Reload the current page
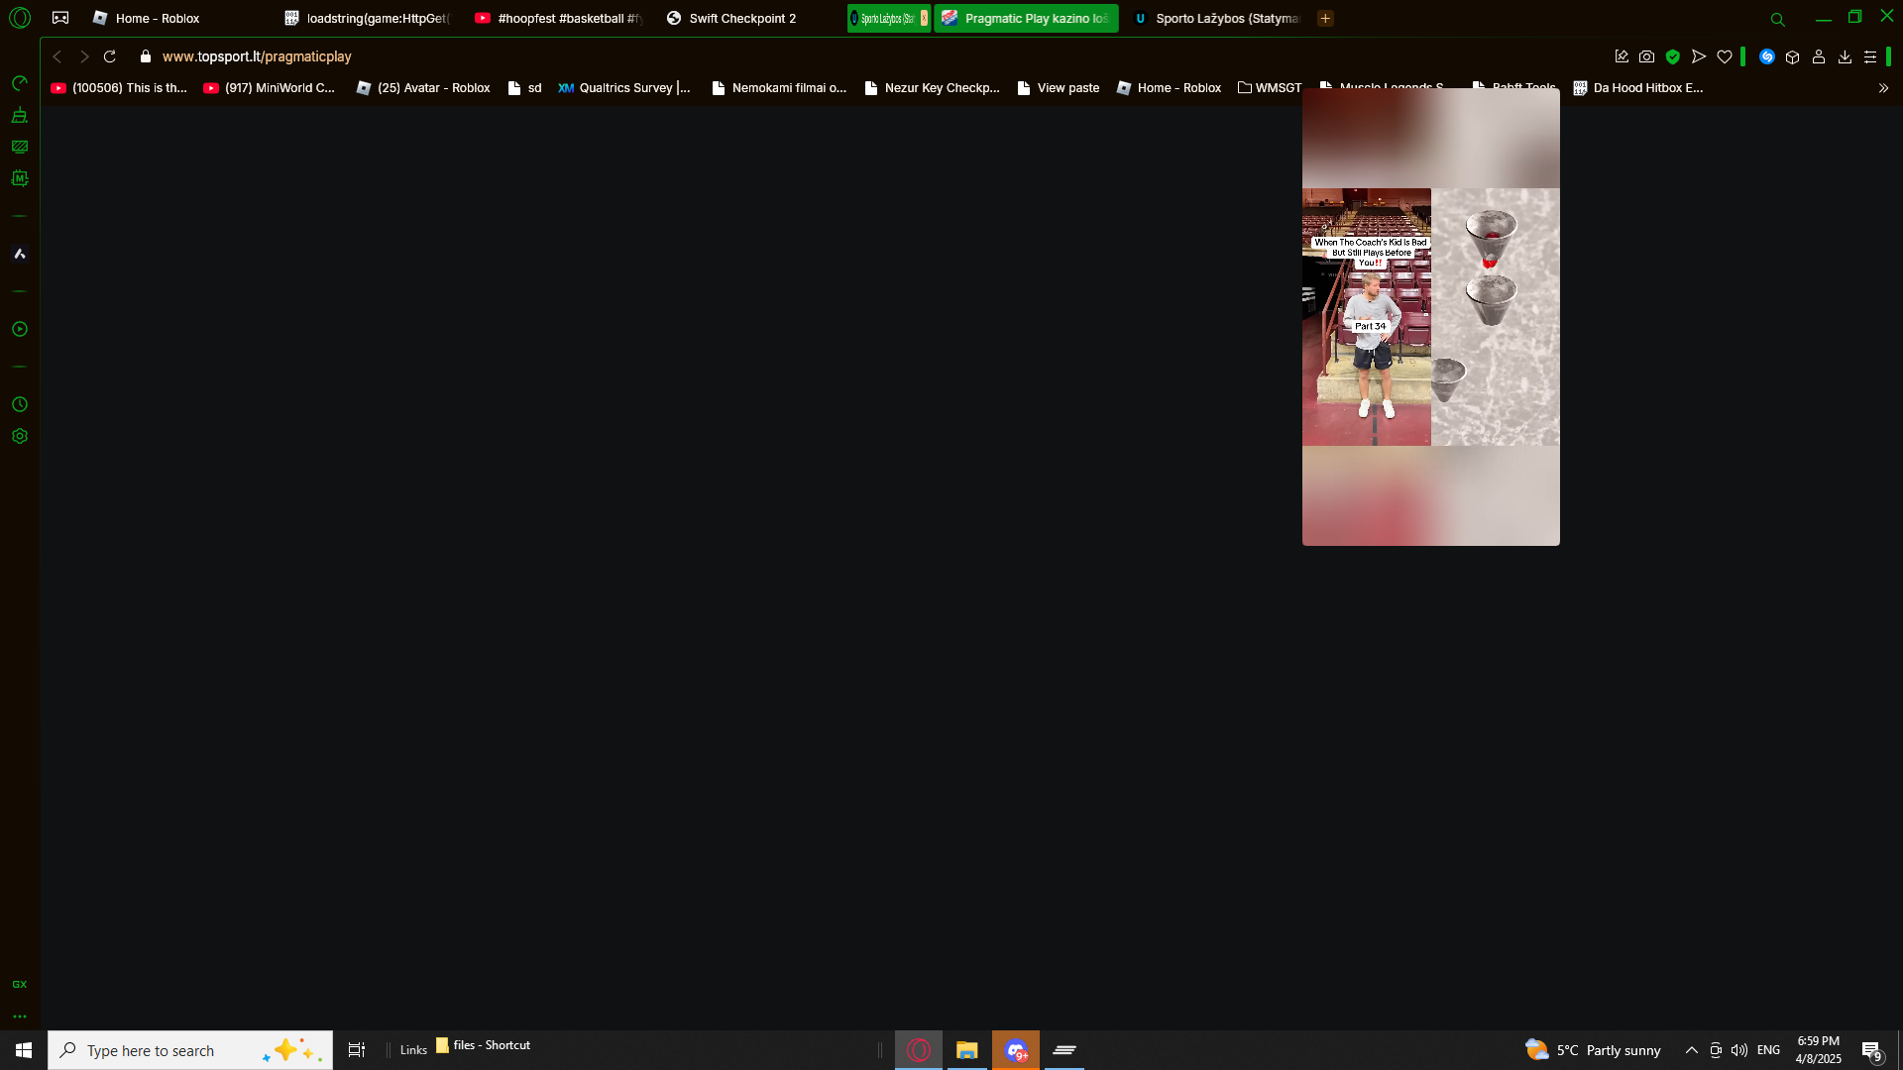 click(x=110, y=56)
